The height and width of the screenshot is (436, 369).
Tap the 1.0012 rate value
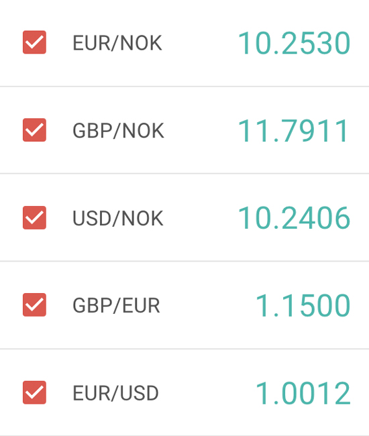(x=303, y=393)
